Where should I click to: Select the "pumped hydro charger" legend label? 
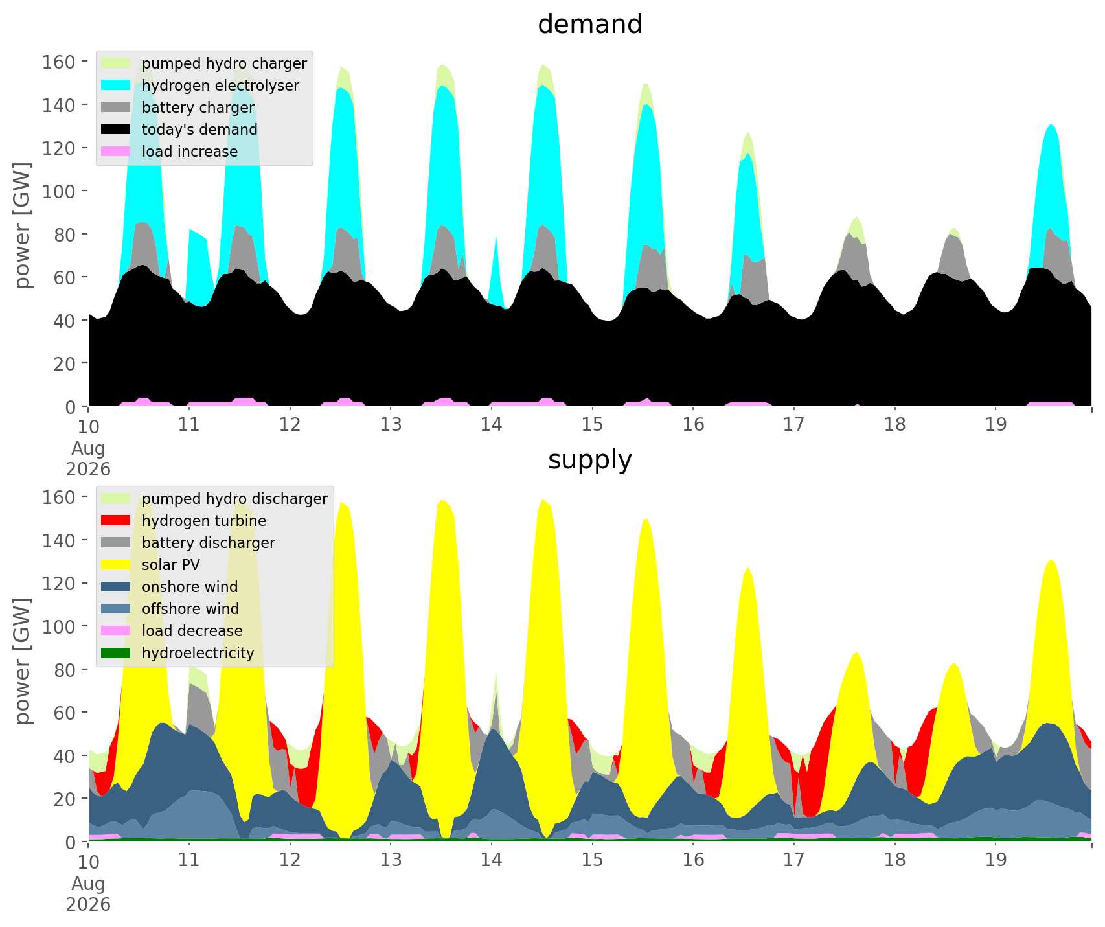(x=224, y=64)
